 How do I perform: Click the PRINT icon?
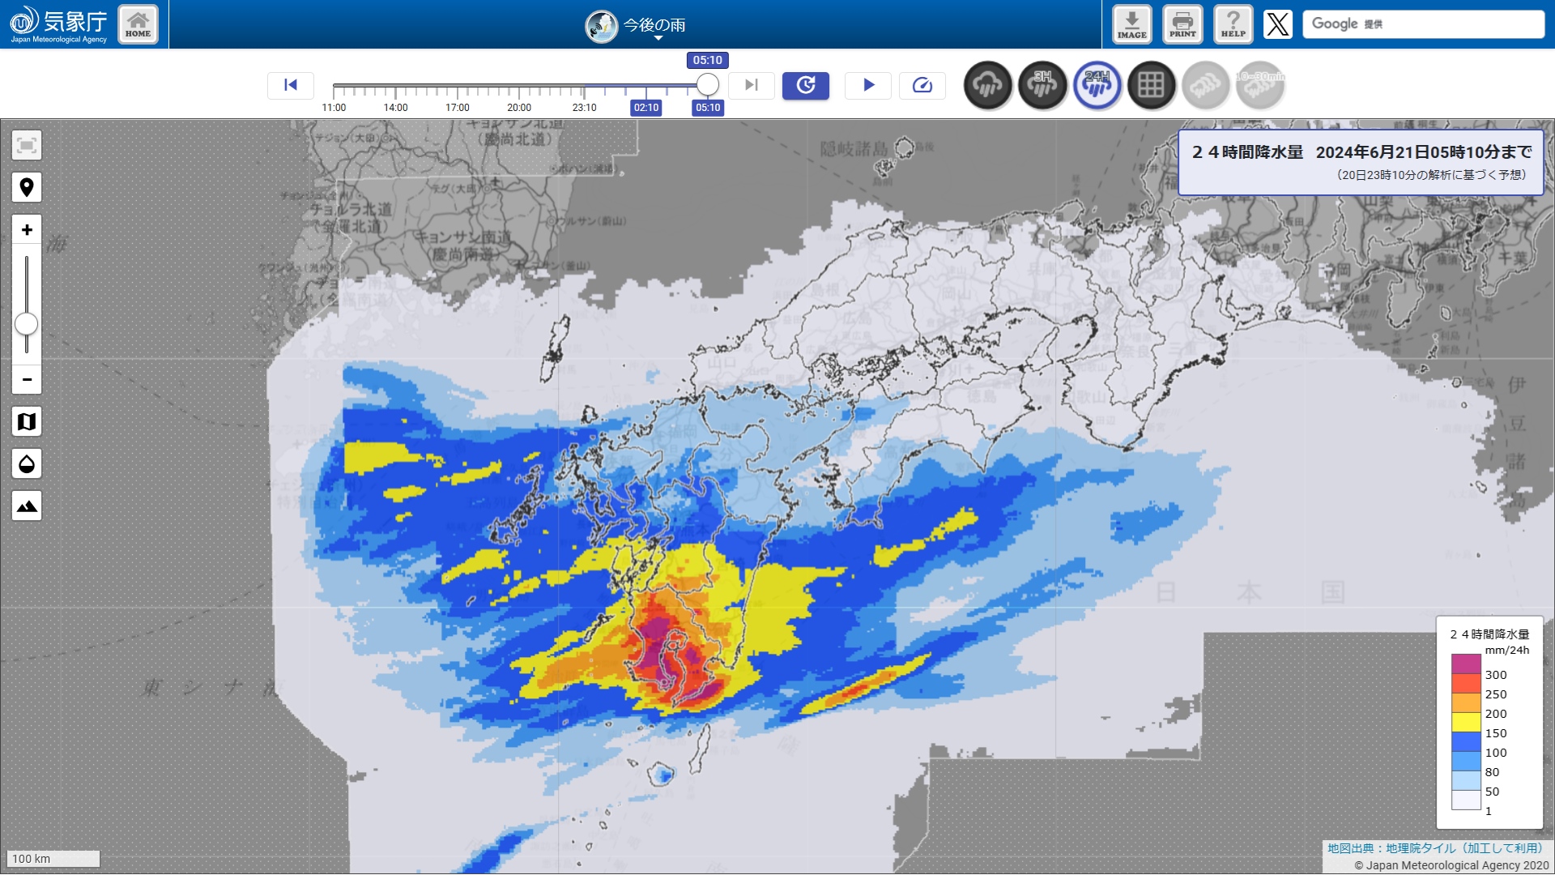click(x=1182, y=24)
